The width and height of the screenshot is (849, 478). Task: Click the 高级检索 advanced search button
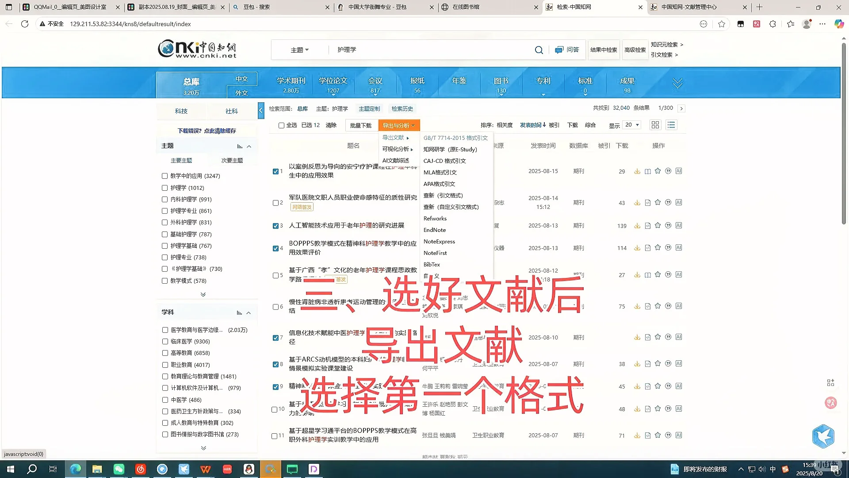[635, 50]
